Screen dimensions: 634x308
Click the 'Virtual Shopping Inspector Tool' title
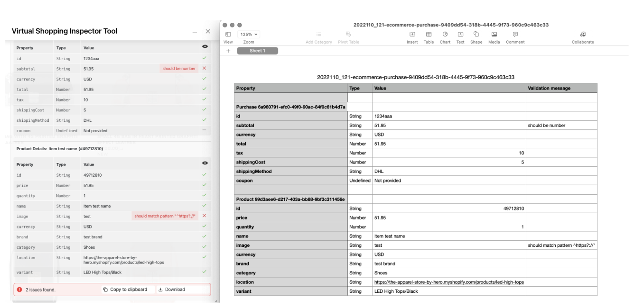pyautogui.click(x=65, y=31)
